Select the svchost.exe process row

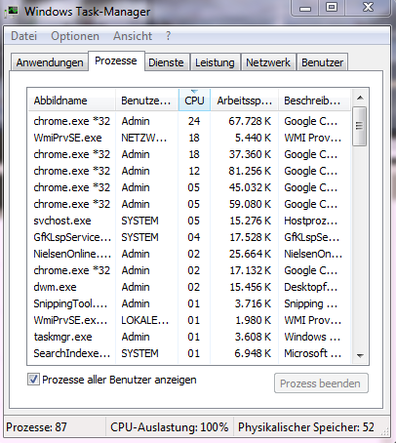click(x=189, y=221)
